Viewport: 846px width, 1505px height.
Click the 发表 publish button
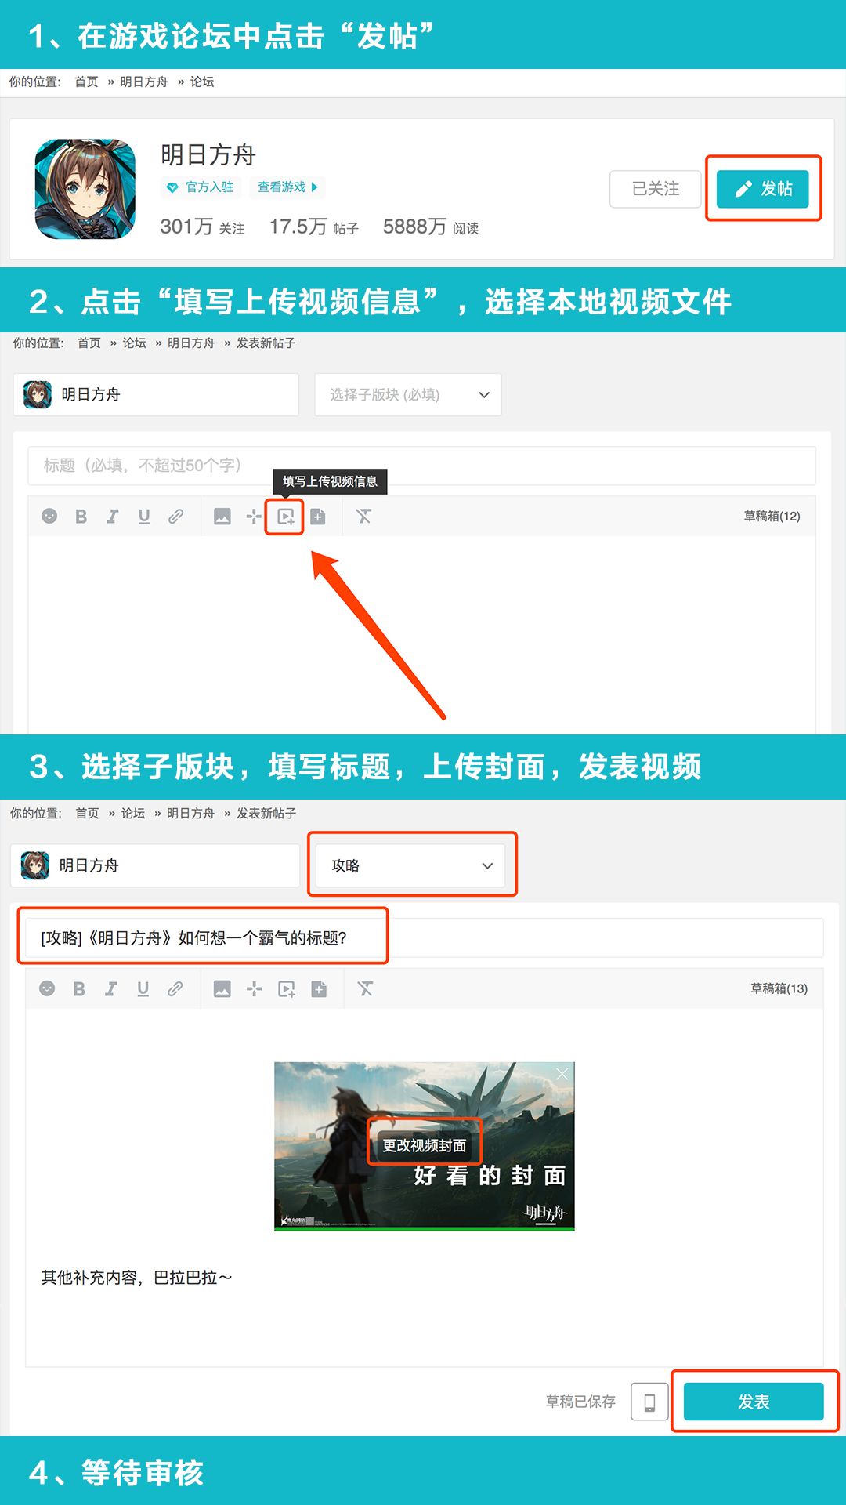pyautogui.click(x=754, y=1402)
